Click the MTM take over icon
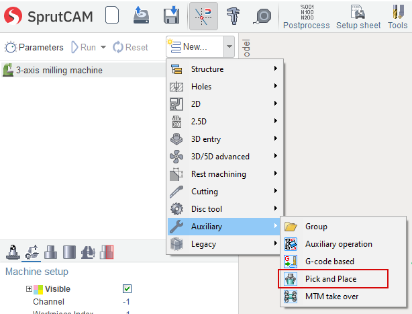Image resolution: width=412 pixels, height=314 pixels. (x=291, y=297)
